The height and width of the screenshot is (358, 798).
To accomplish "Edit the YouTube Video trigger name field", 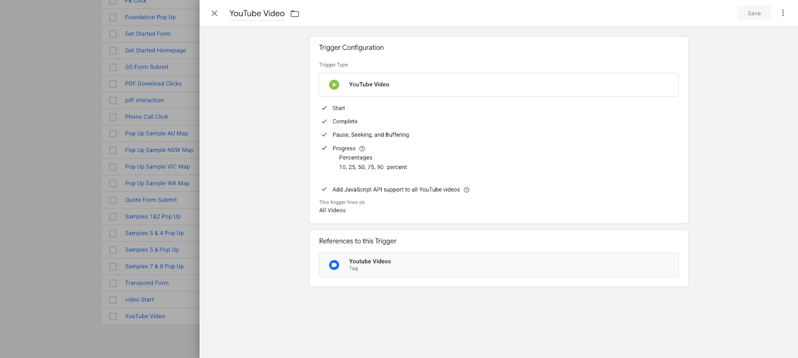I will click(x=257, y=13).
